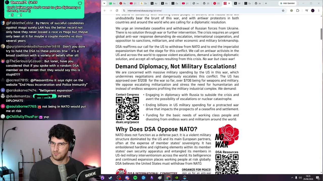Viewport: 323px width, 181px height.
Task: Click @TheSeriouslyCasual username in chat
Action: [24, 61]
